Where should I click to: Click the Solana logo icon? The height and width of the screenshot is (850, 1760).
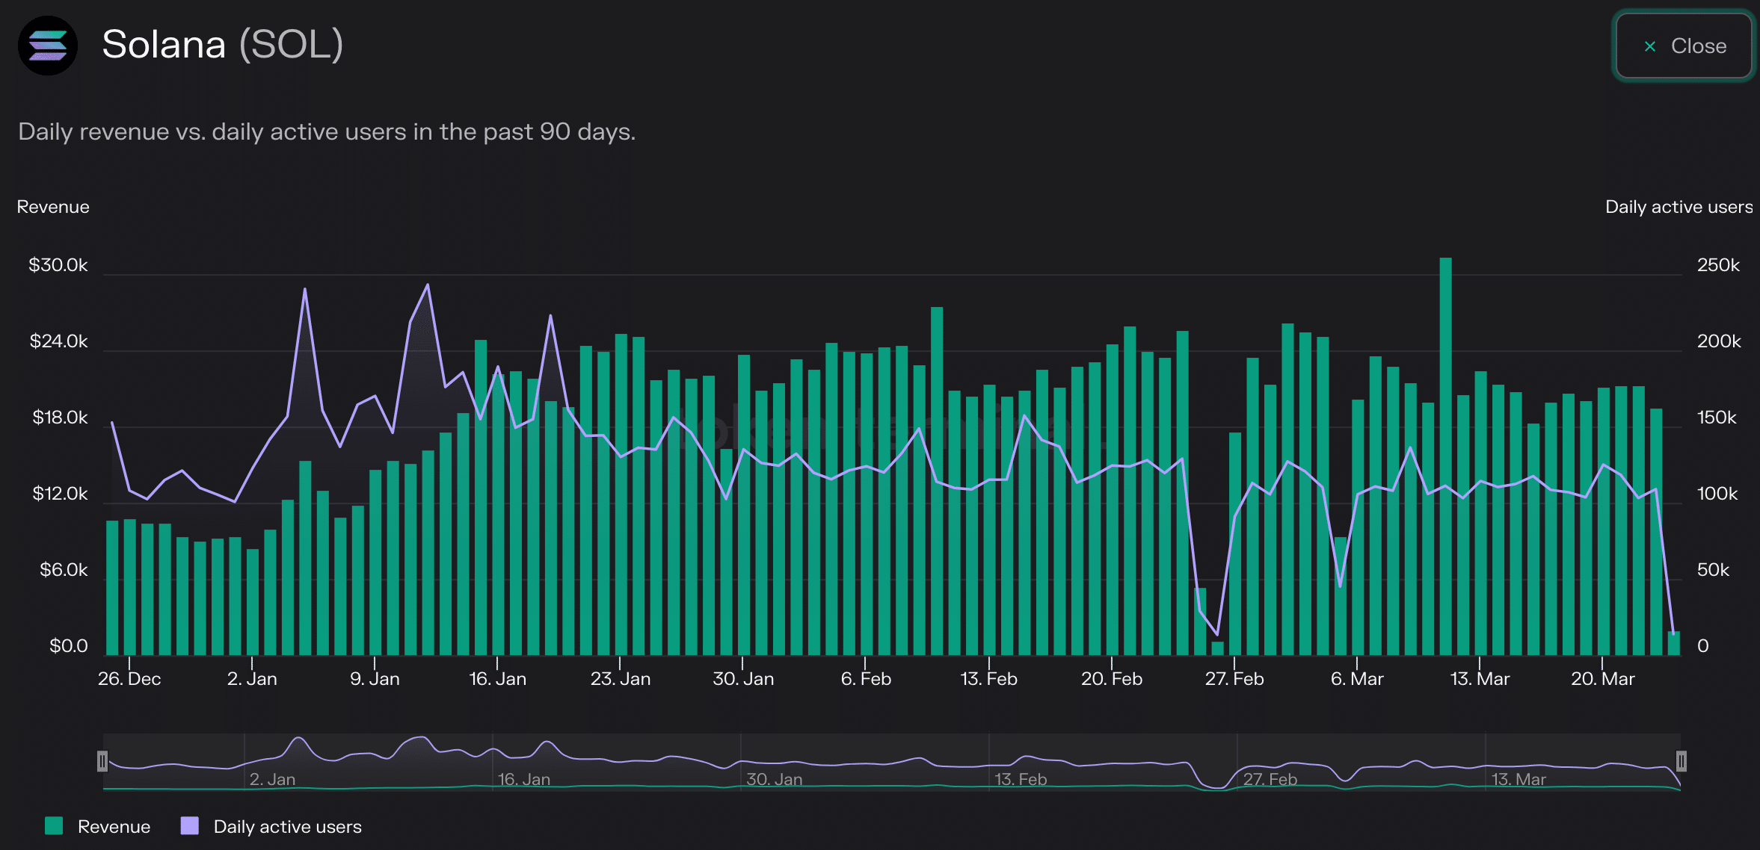tap(46, 46)
